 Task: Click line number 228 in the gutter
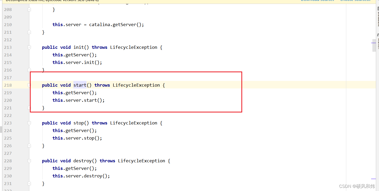8,161
